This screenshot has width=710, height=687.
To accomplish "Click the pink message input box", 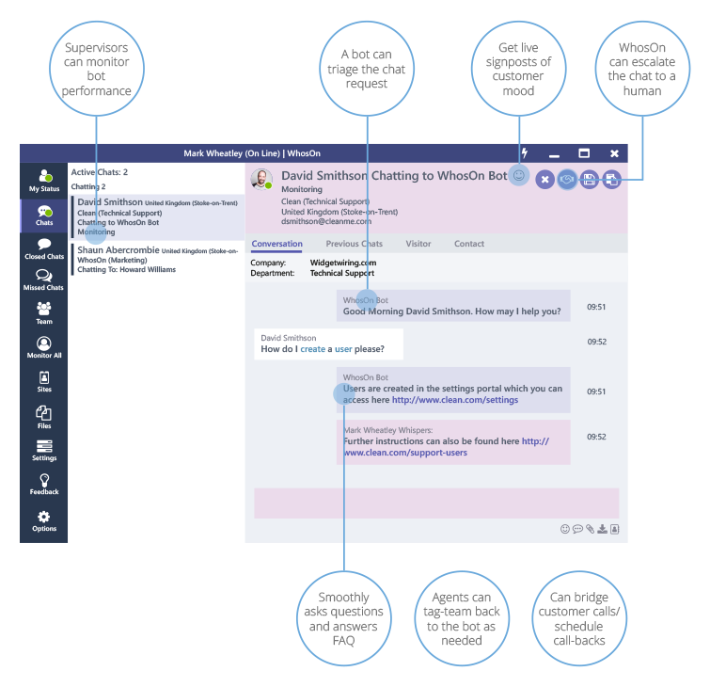I will (435, 503).
